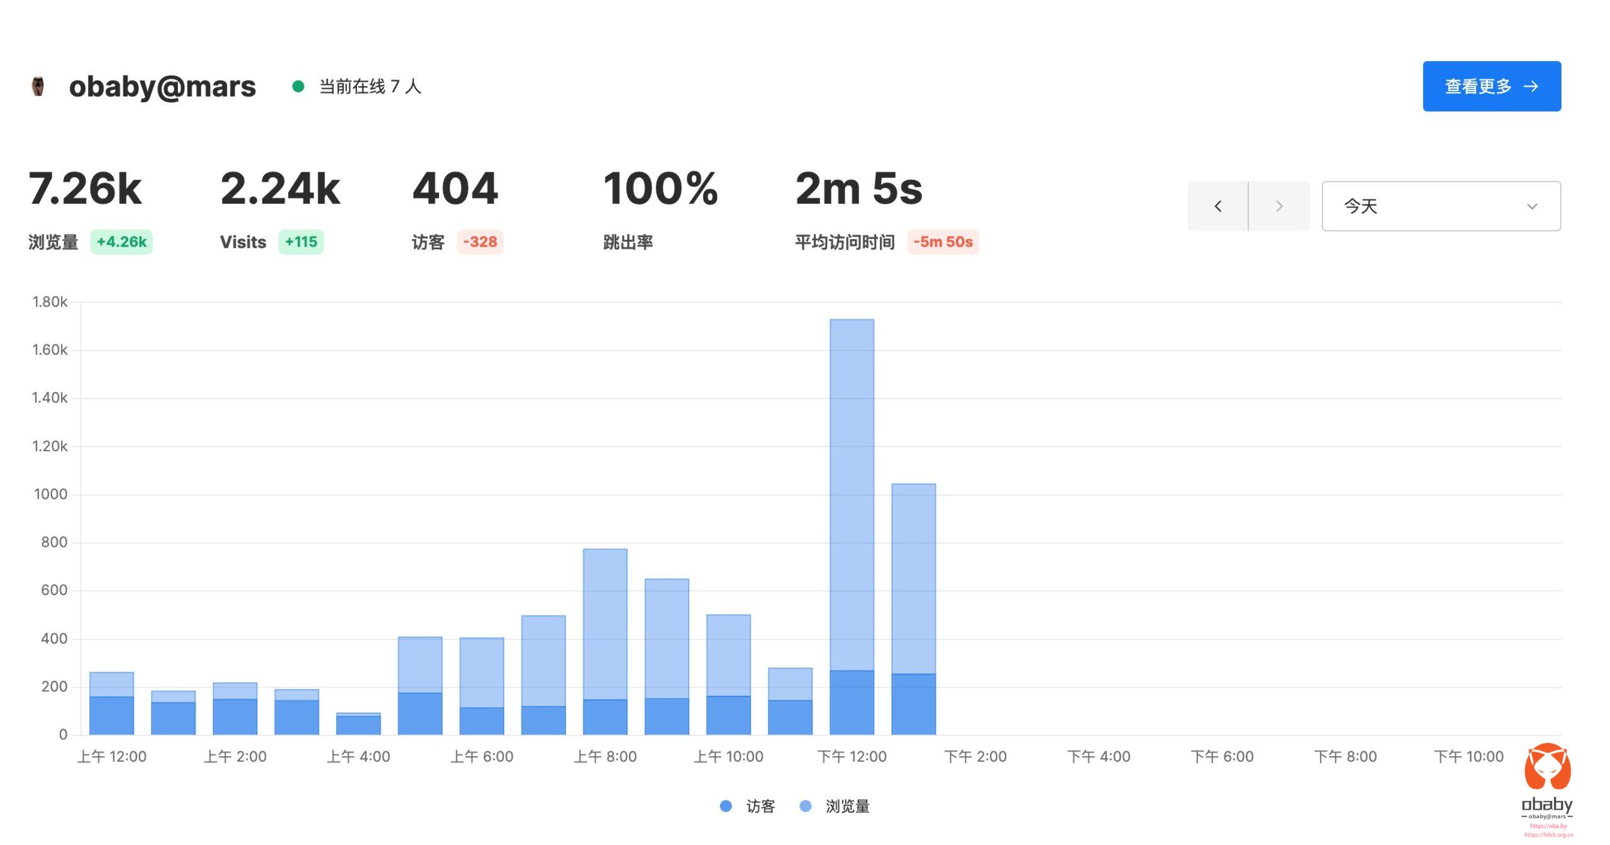Viewport: 1610px width, 845px height.
Task: Click the obaby@mars website title
Action: [162, 86]
